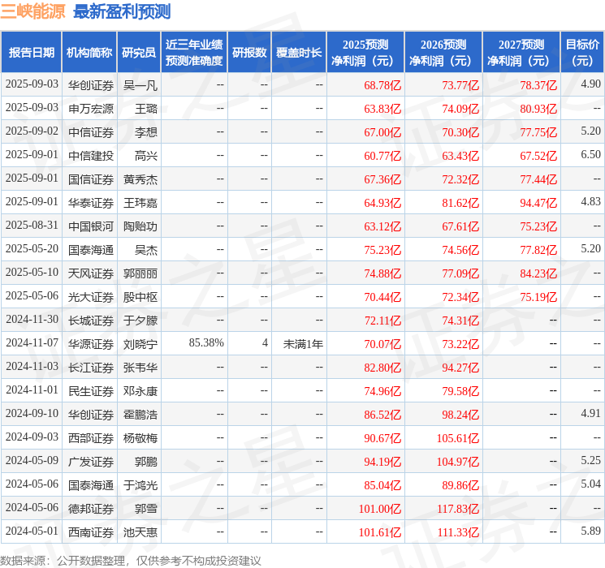Click the 2026预测净利润 column header
The image size is (605, 568).
pyautogui.click(x=443, y=52)
